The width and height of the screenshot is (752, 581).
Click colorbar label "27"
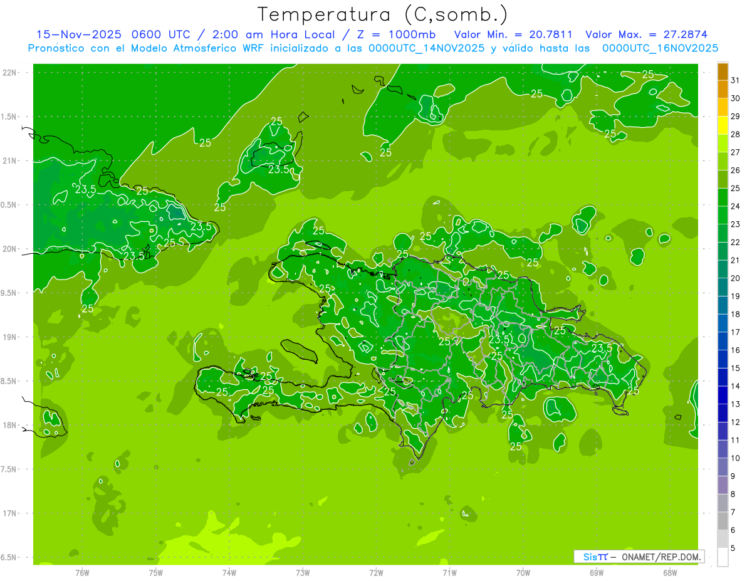point(736,152)
